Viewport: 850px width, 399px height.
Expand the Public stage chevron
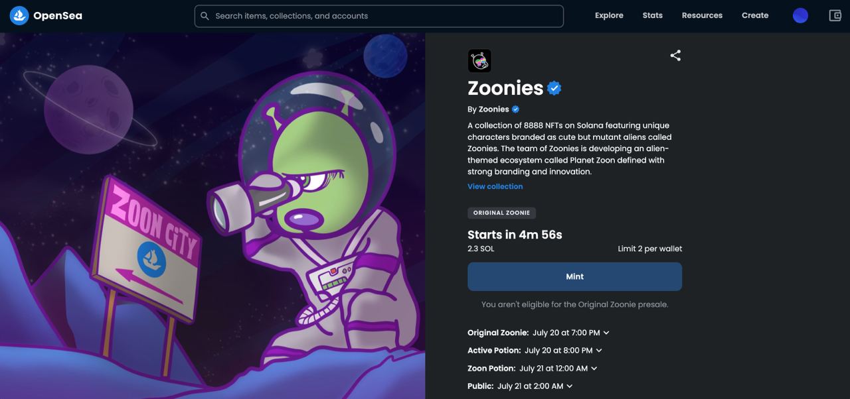click(x=569, y=386)
